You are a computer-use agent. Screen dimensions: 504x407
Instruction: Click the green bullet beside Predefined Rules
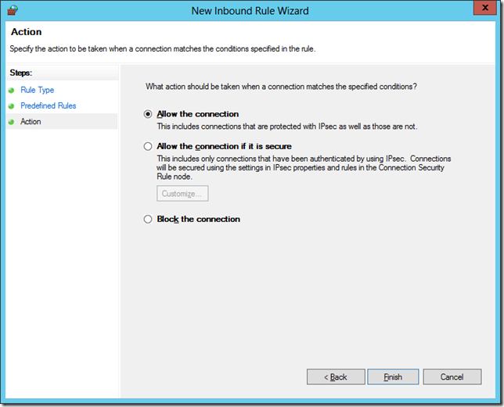12,106
